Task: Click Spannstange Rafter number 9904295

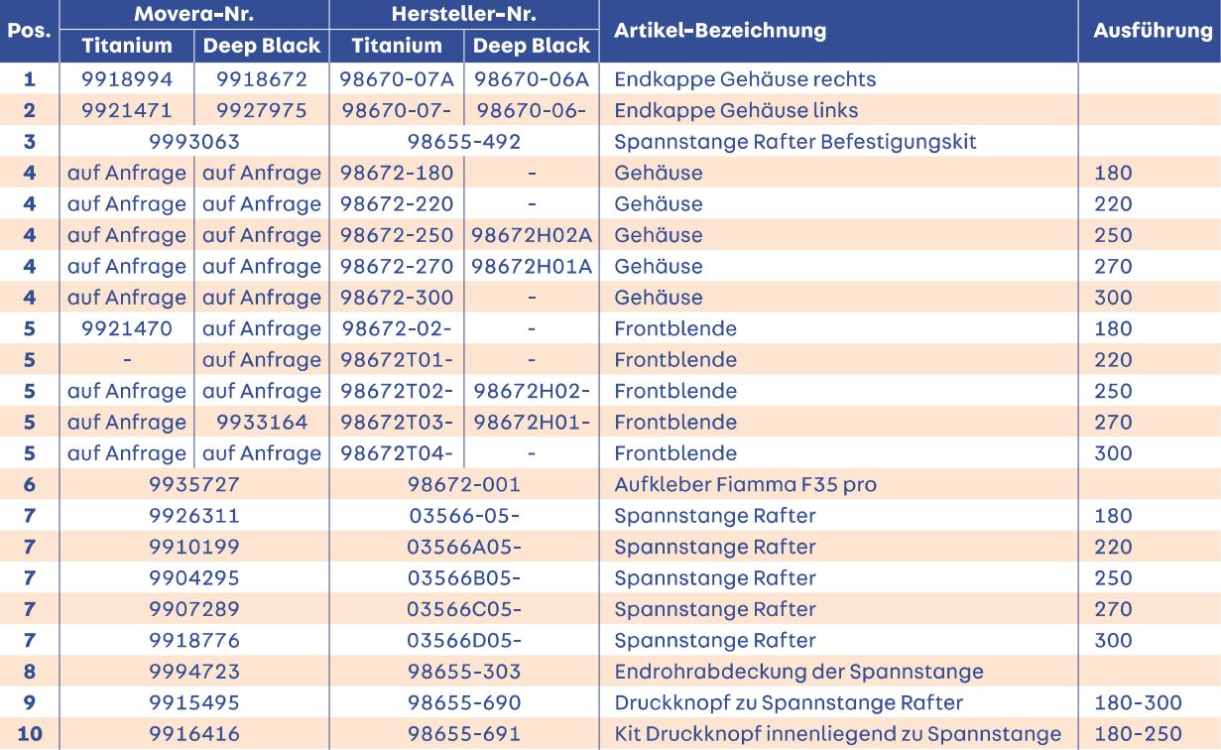Action: 193,577
